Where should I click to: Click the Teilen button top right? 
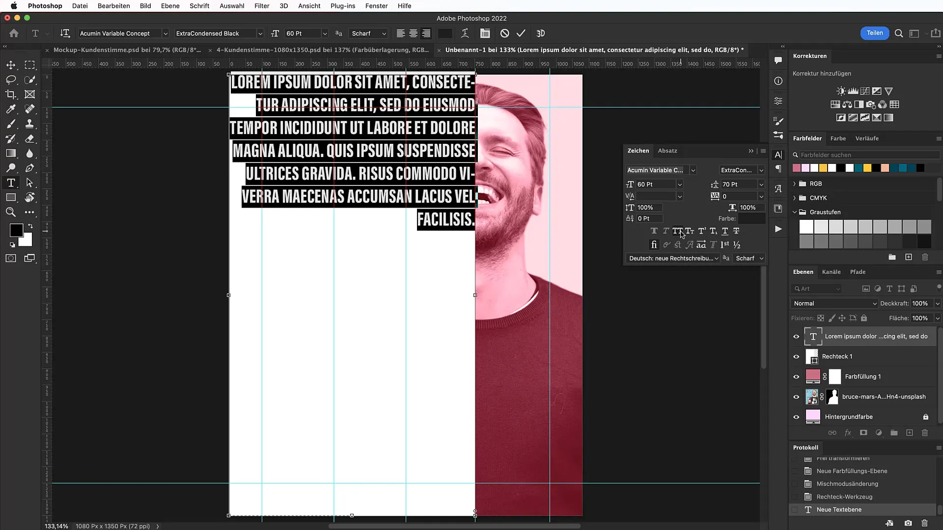tap(874, 33)
